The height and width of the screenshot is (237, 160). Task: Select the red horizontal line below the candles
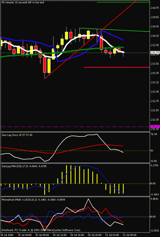(117, 67)
